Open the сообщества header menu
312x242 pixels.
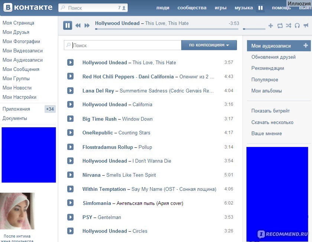[x=192, y=8]
